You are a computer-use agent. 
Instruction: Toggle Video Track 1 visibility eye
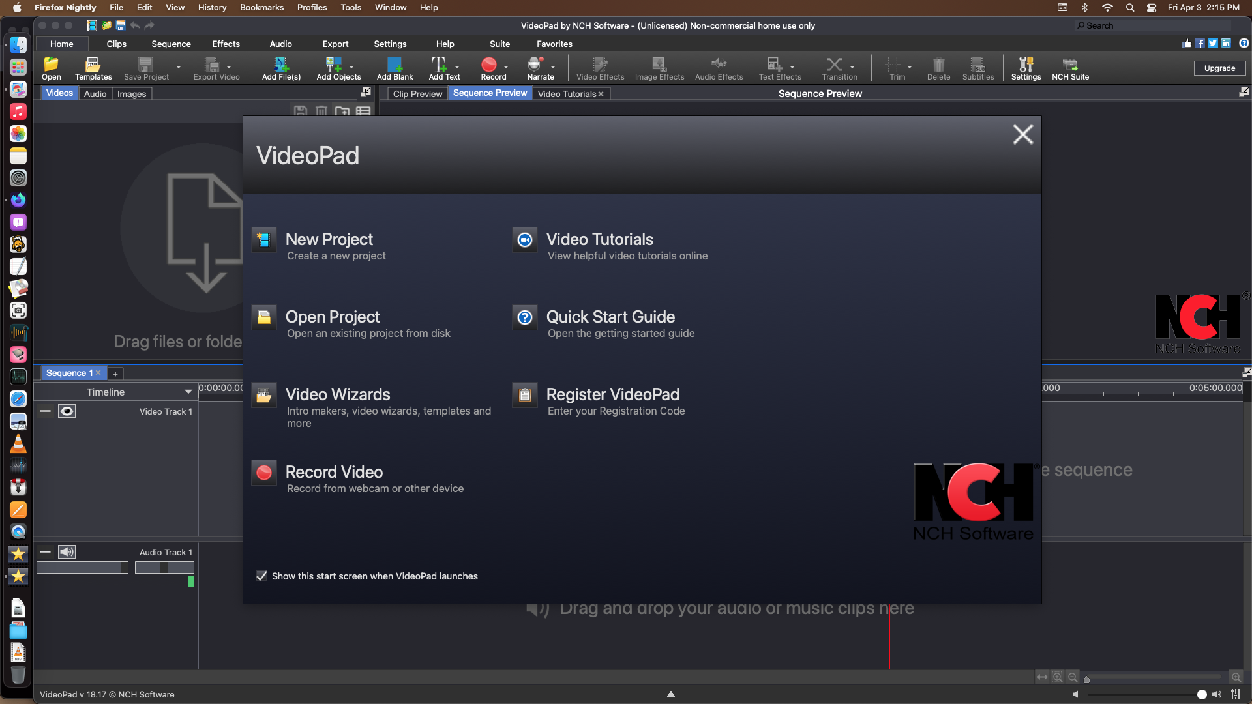pyautogui.click(x=67, y=411)
